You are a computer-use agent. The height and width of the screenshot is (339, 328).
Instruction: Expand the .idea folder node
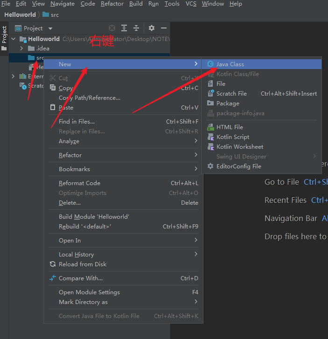point(21,48)
